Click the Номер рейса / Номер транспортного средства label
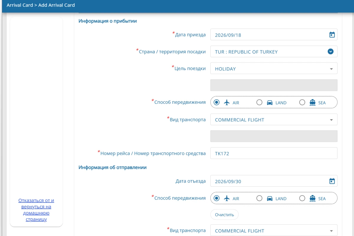 (153, 153)
